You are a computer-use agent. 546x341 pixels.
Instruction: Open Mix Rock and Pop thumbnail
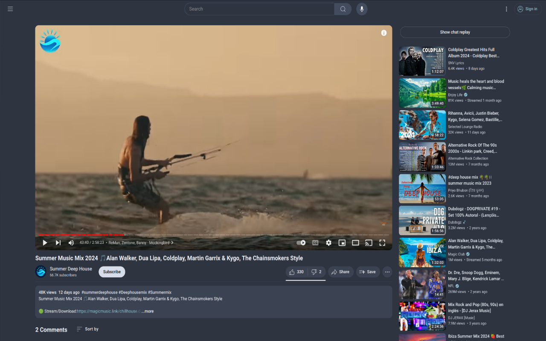pos(422,316)
